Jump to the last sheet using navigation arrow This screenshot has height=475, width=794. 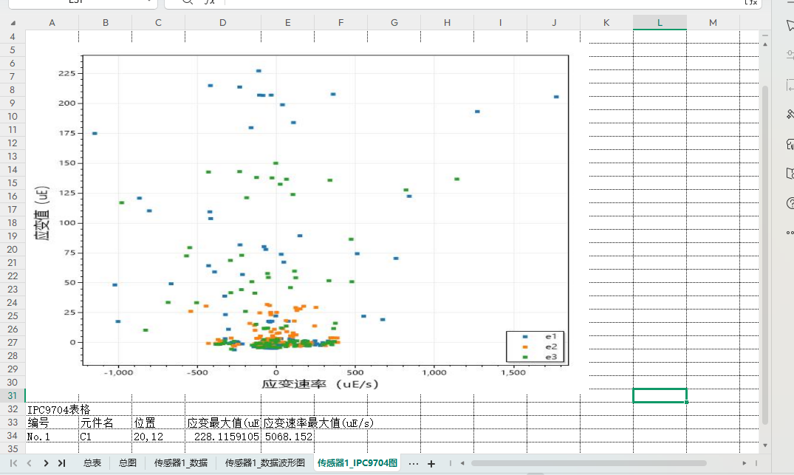[x=61, y=463]
